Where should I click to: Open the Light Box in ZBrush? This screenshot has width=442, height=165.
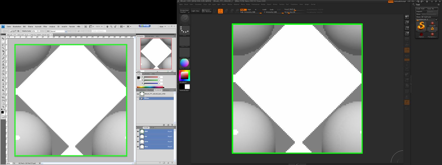pyautogui.click(x=195, y=11)
